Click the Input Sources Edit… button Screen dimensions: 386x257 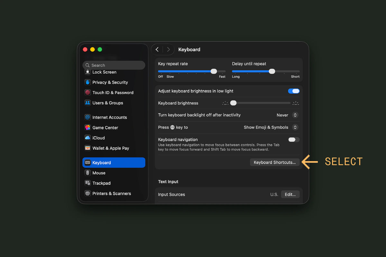290,194
